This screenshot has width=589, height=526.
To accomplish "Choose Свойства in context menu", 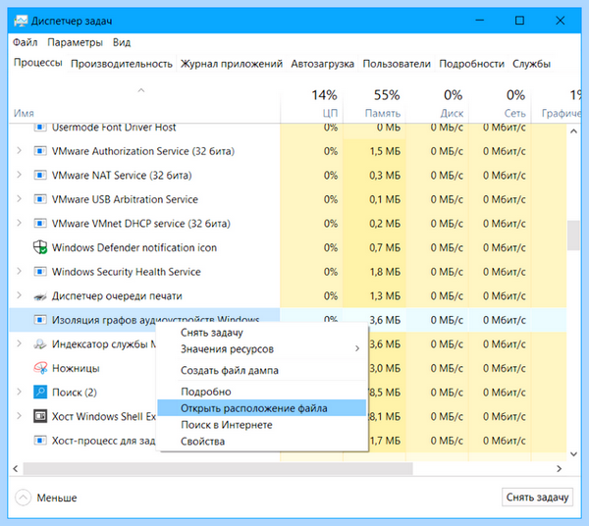I will coord(262,442).
